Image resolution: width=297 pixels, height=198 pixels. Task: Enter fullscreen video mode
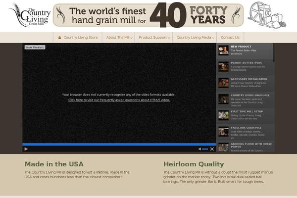[x=212, y=149]
